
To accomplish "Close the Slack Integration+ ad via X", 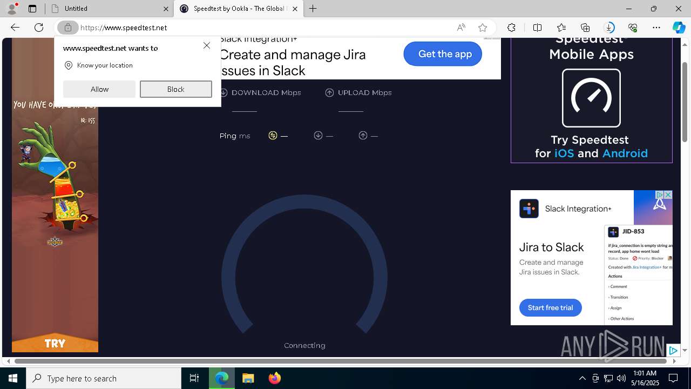I will coord(668,194).
